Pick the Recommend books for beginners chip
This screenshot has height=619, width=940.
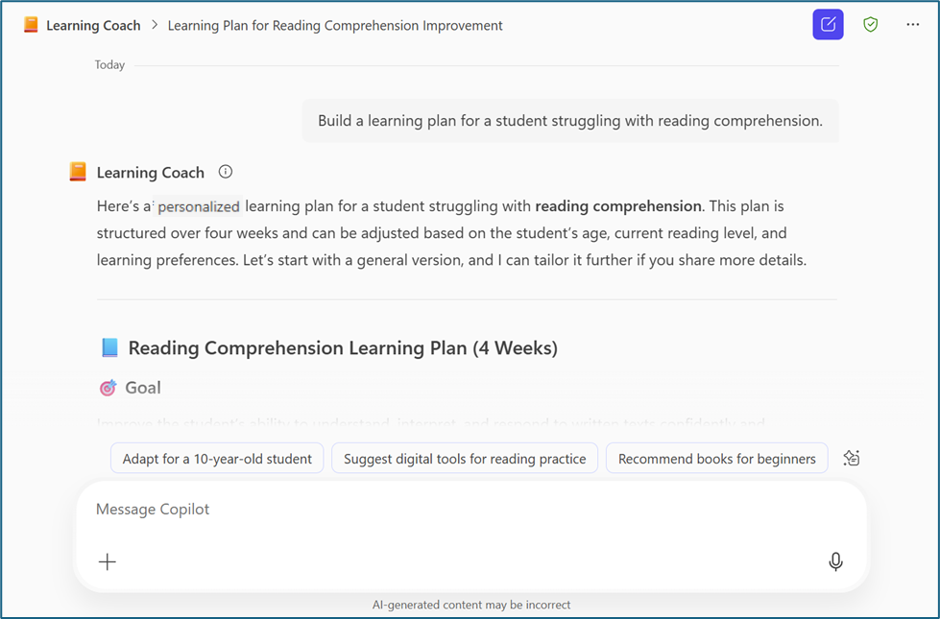716,458
